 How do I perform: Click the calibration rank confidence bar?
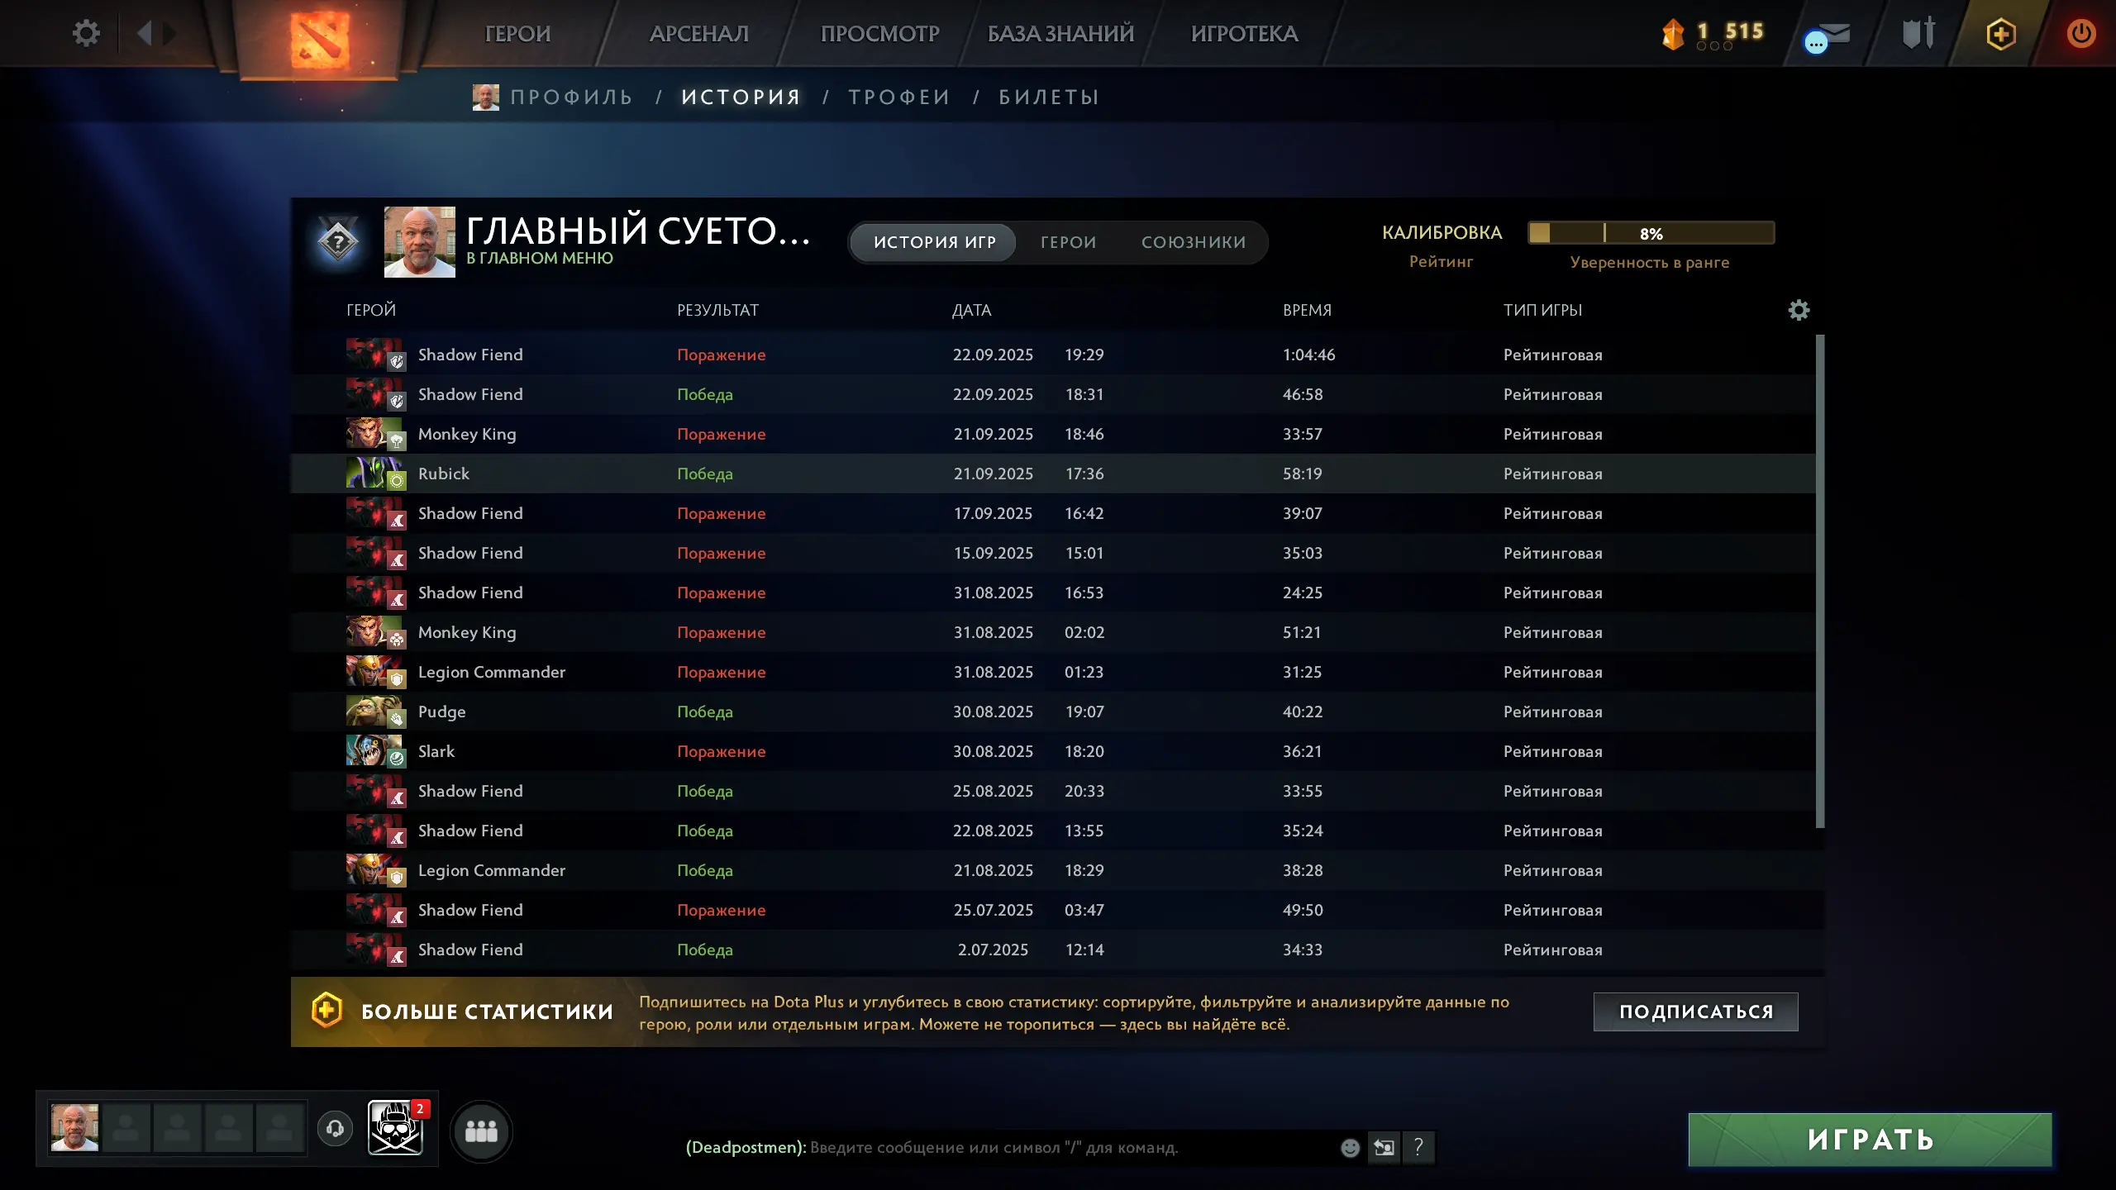tap(1651, 233)
